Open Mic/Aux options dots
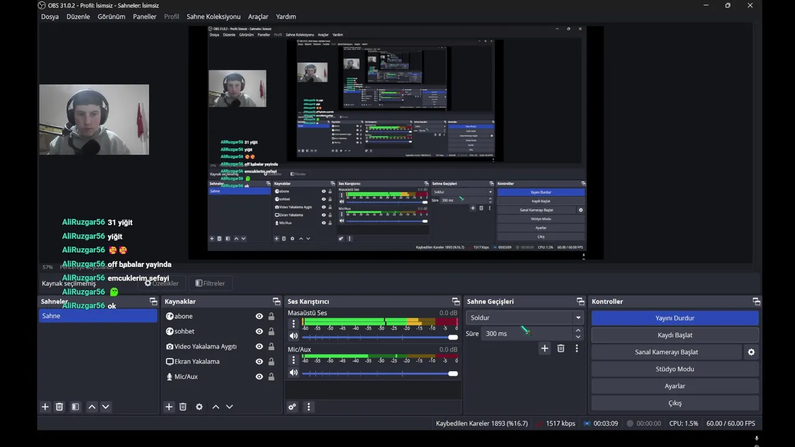The width and height of the screenshot is (795, 447). pyautogui.click(x=294, y=360)
